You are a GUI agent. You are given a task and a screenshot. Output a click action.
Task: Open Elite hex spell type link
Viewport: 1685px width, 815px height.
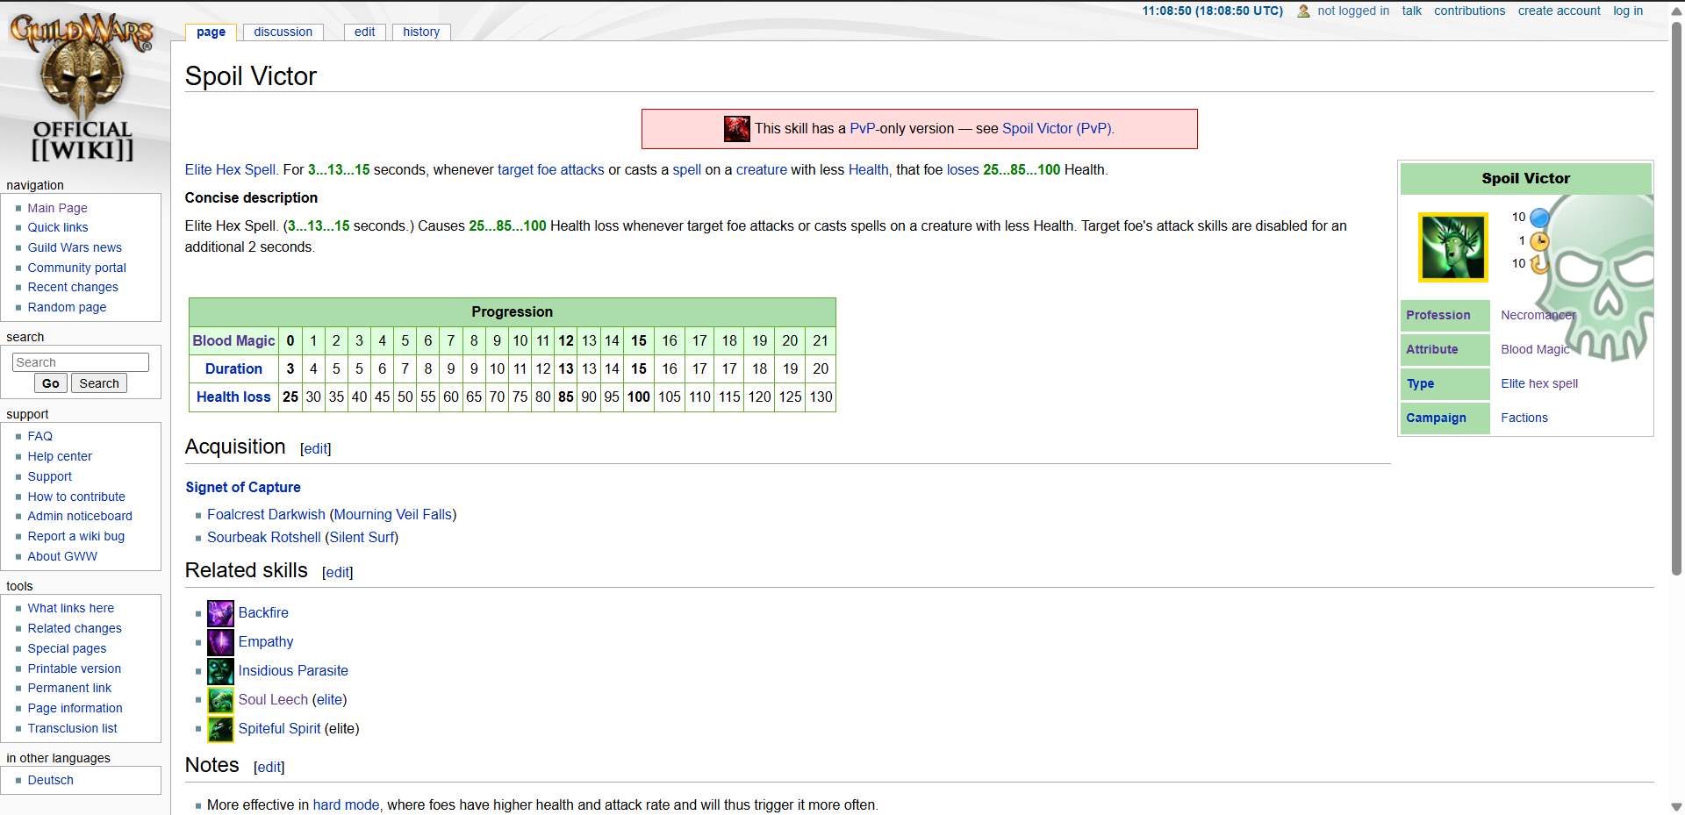click(1539, 383)
